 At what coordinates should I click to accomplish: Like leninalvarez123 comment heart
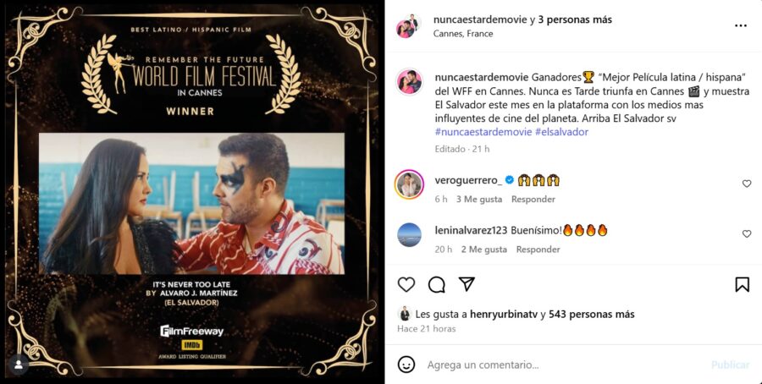747,233
